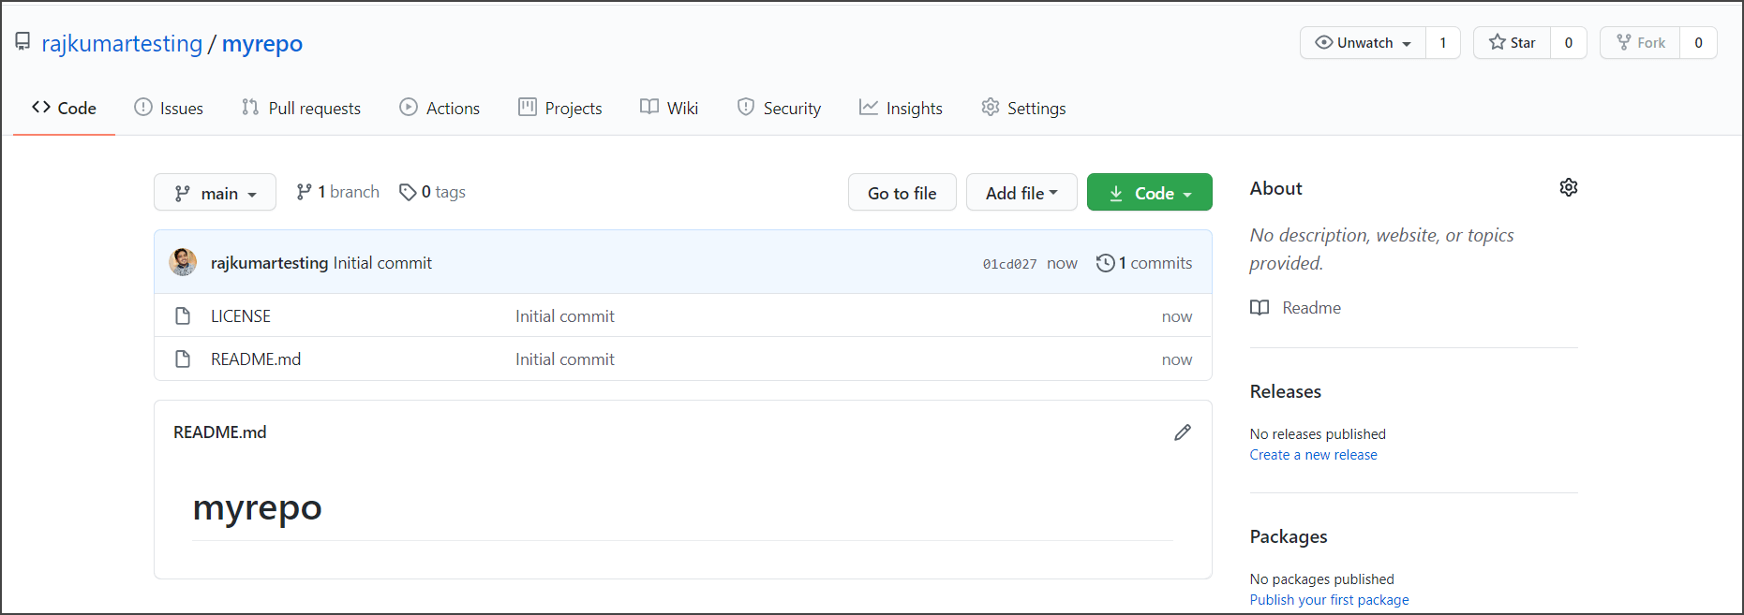View the 1 commits history link

click(x=1144, y=263)
